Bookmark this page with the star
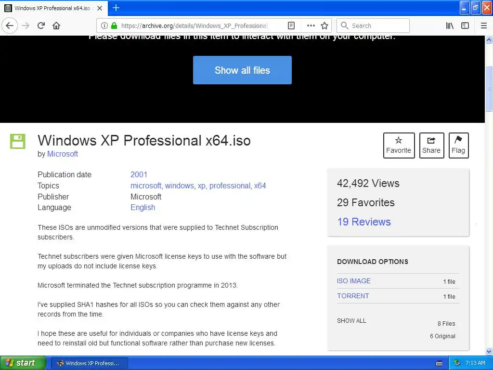493x370 pixels. coord(324,26)
